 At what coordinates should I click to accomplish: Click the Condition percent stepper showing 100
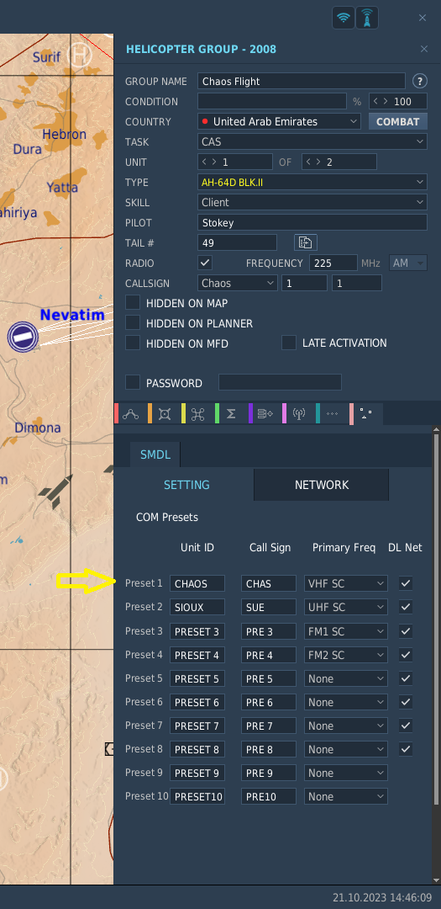pyautogui.click(x=398, y=102)
